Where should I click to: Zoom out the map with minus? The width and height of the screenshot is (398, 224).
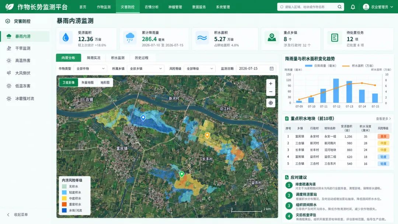270,92
